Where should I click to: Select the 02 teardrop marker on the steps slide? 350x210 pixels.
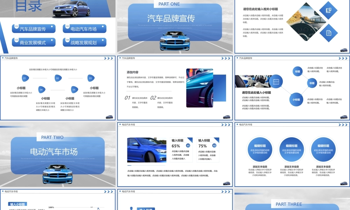(x=58, y=78)
